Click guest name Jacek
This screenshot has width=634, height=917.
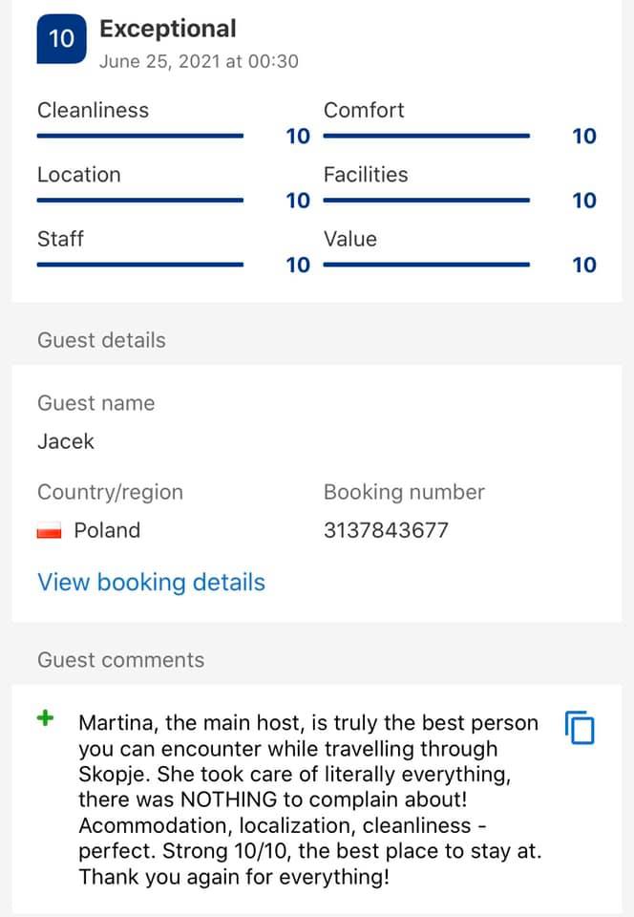click(66, 441)
